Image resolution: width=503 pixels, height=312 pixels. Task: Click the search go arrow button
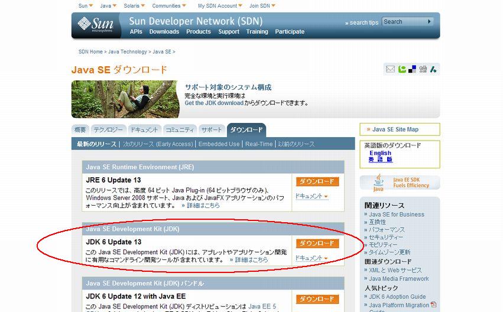[429, 21]
